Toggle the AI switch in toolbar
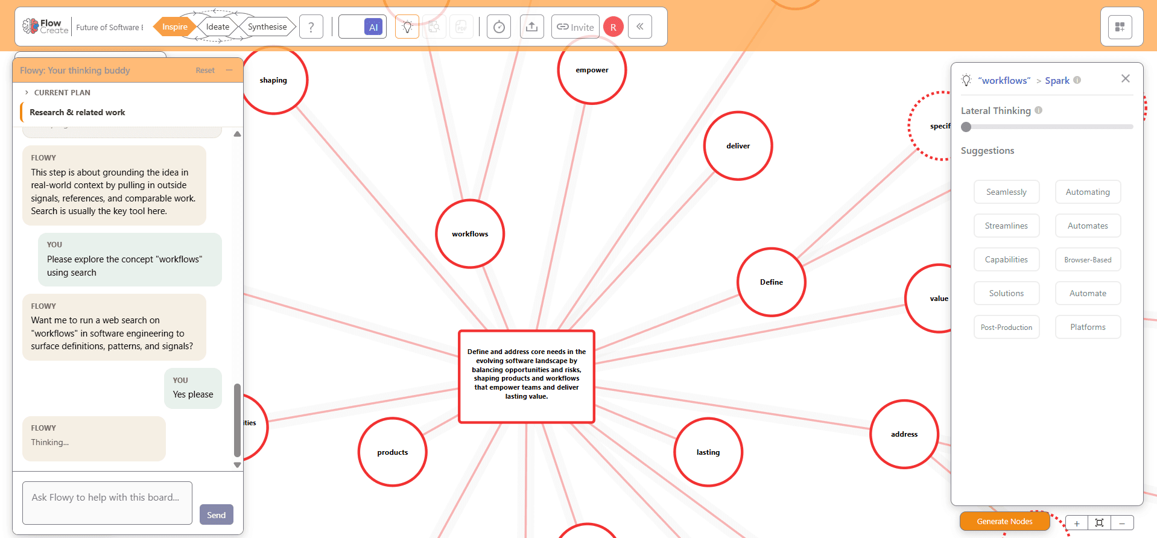 click(x=362, y=27)
